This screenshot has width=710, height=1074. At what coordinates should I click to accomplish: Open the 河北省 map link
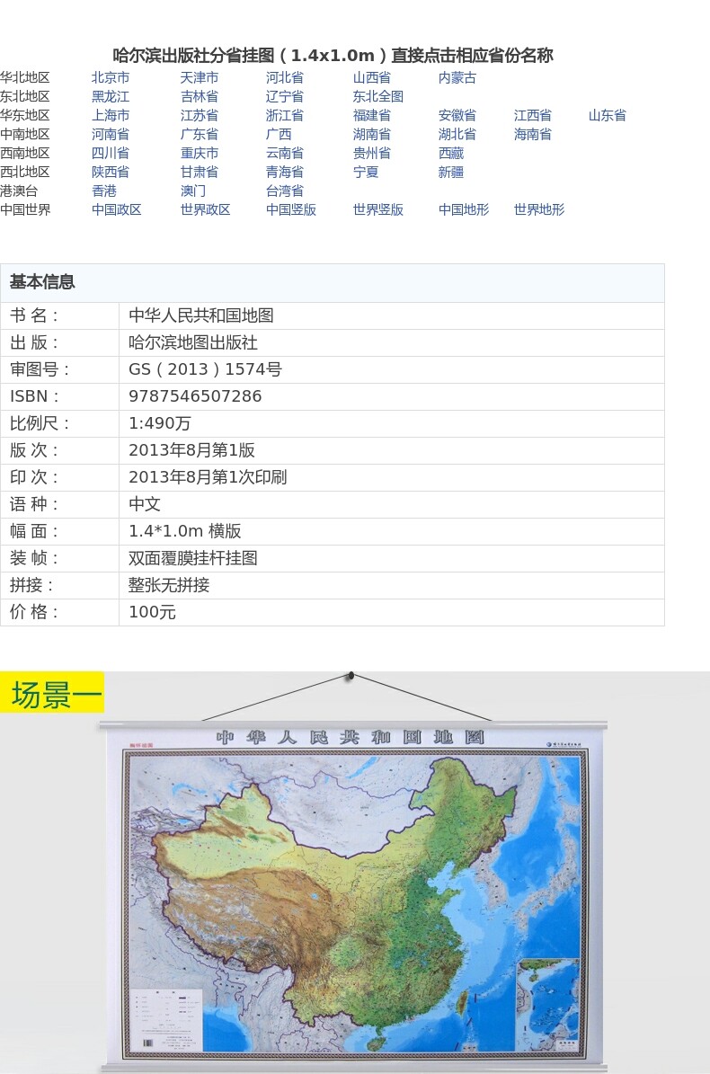[x=285, y=77]
